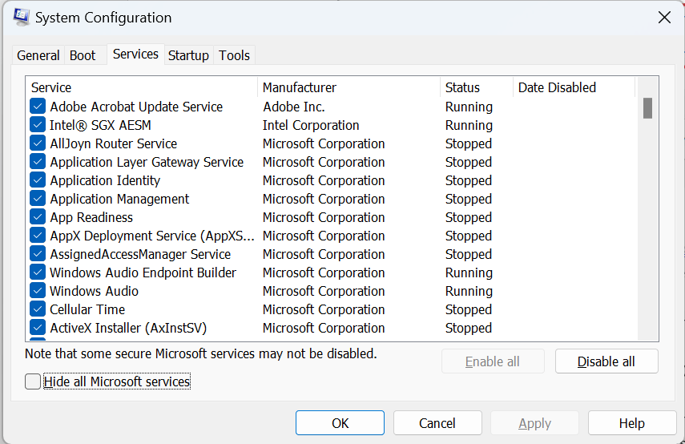Click Stopped status of AllJoyn Router row

point(469,143)
